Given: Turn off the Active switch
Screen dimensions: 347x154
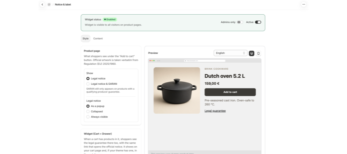Looking at the screenshot, I should click(x=258, y=22).
